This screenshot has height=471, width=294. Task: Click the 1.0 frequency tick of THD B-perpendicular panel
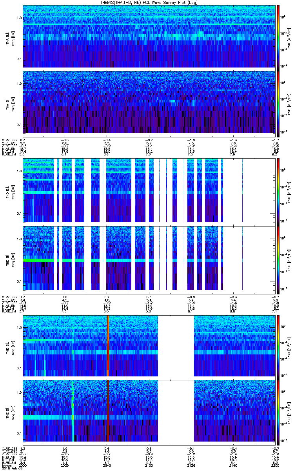[19, 172]
